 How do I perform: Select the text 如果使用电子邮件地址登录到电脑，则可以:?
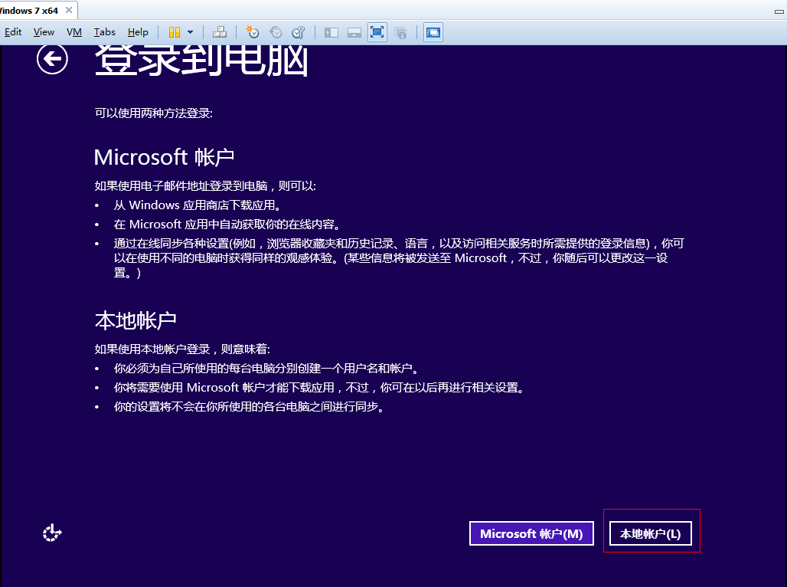tap(205, 186)
